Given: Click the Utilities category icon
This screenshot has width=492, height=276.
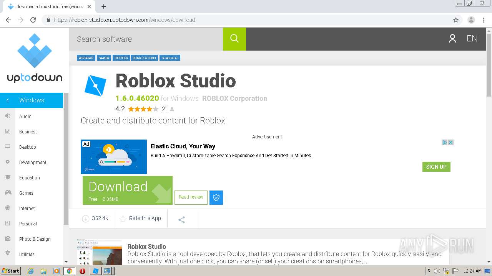Looking at the screenshot, I should 8,253.
